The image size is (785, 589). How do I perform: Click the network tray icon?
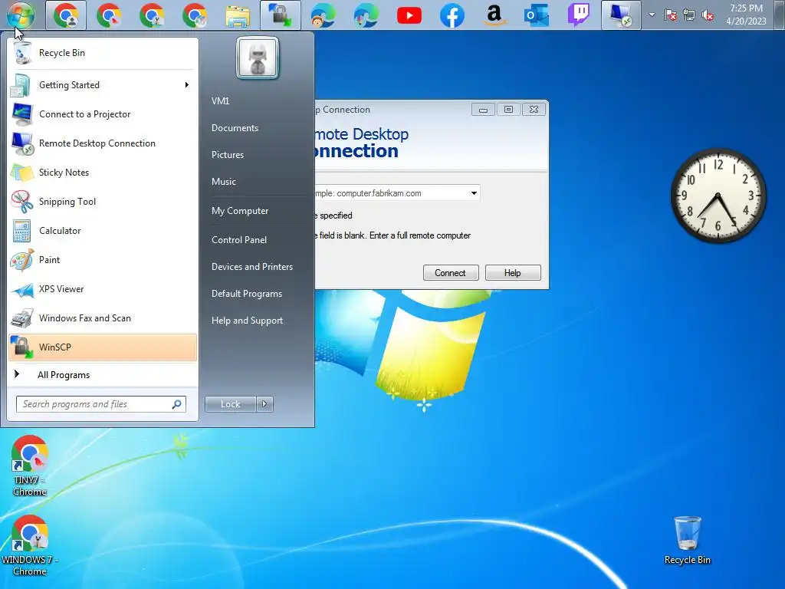coord(689,15)
